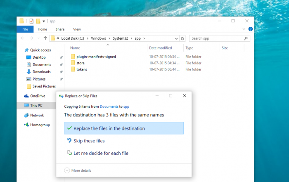The image size is (289, 182).
Task: Click the spp link in copy dialog
Action: (126, 106)
